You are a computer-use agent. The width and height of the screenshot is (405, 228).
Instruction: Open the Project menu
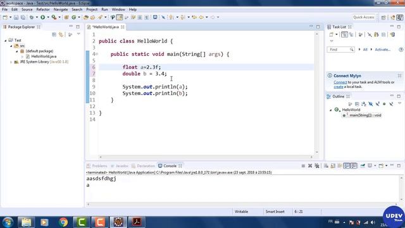(x=92, y=9)
